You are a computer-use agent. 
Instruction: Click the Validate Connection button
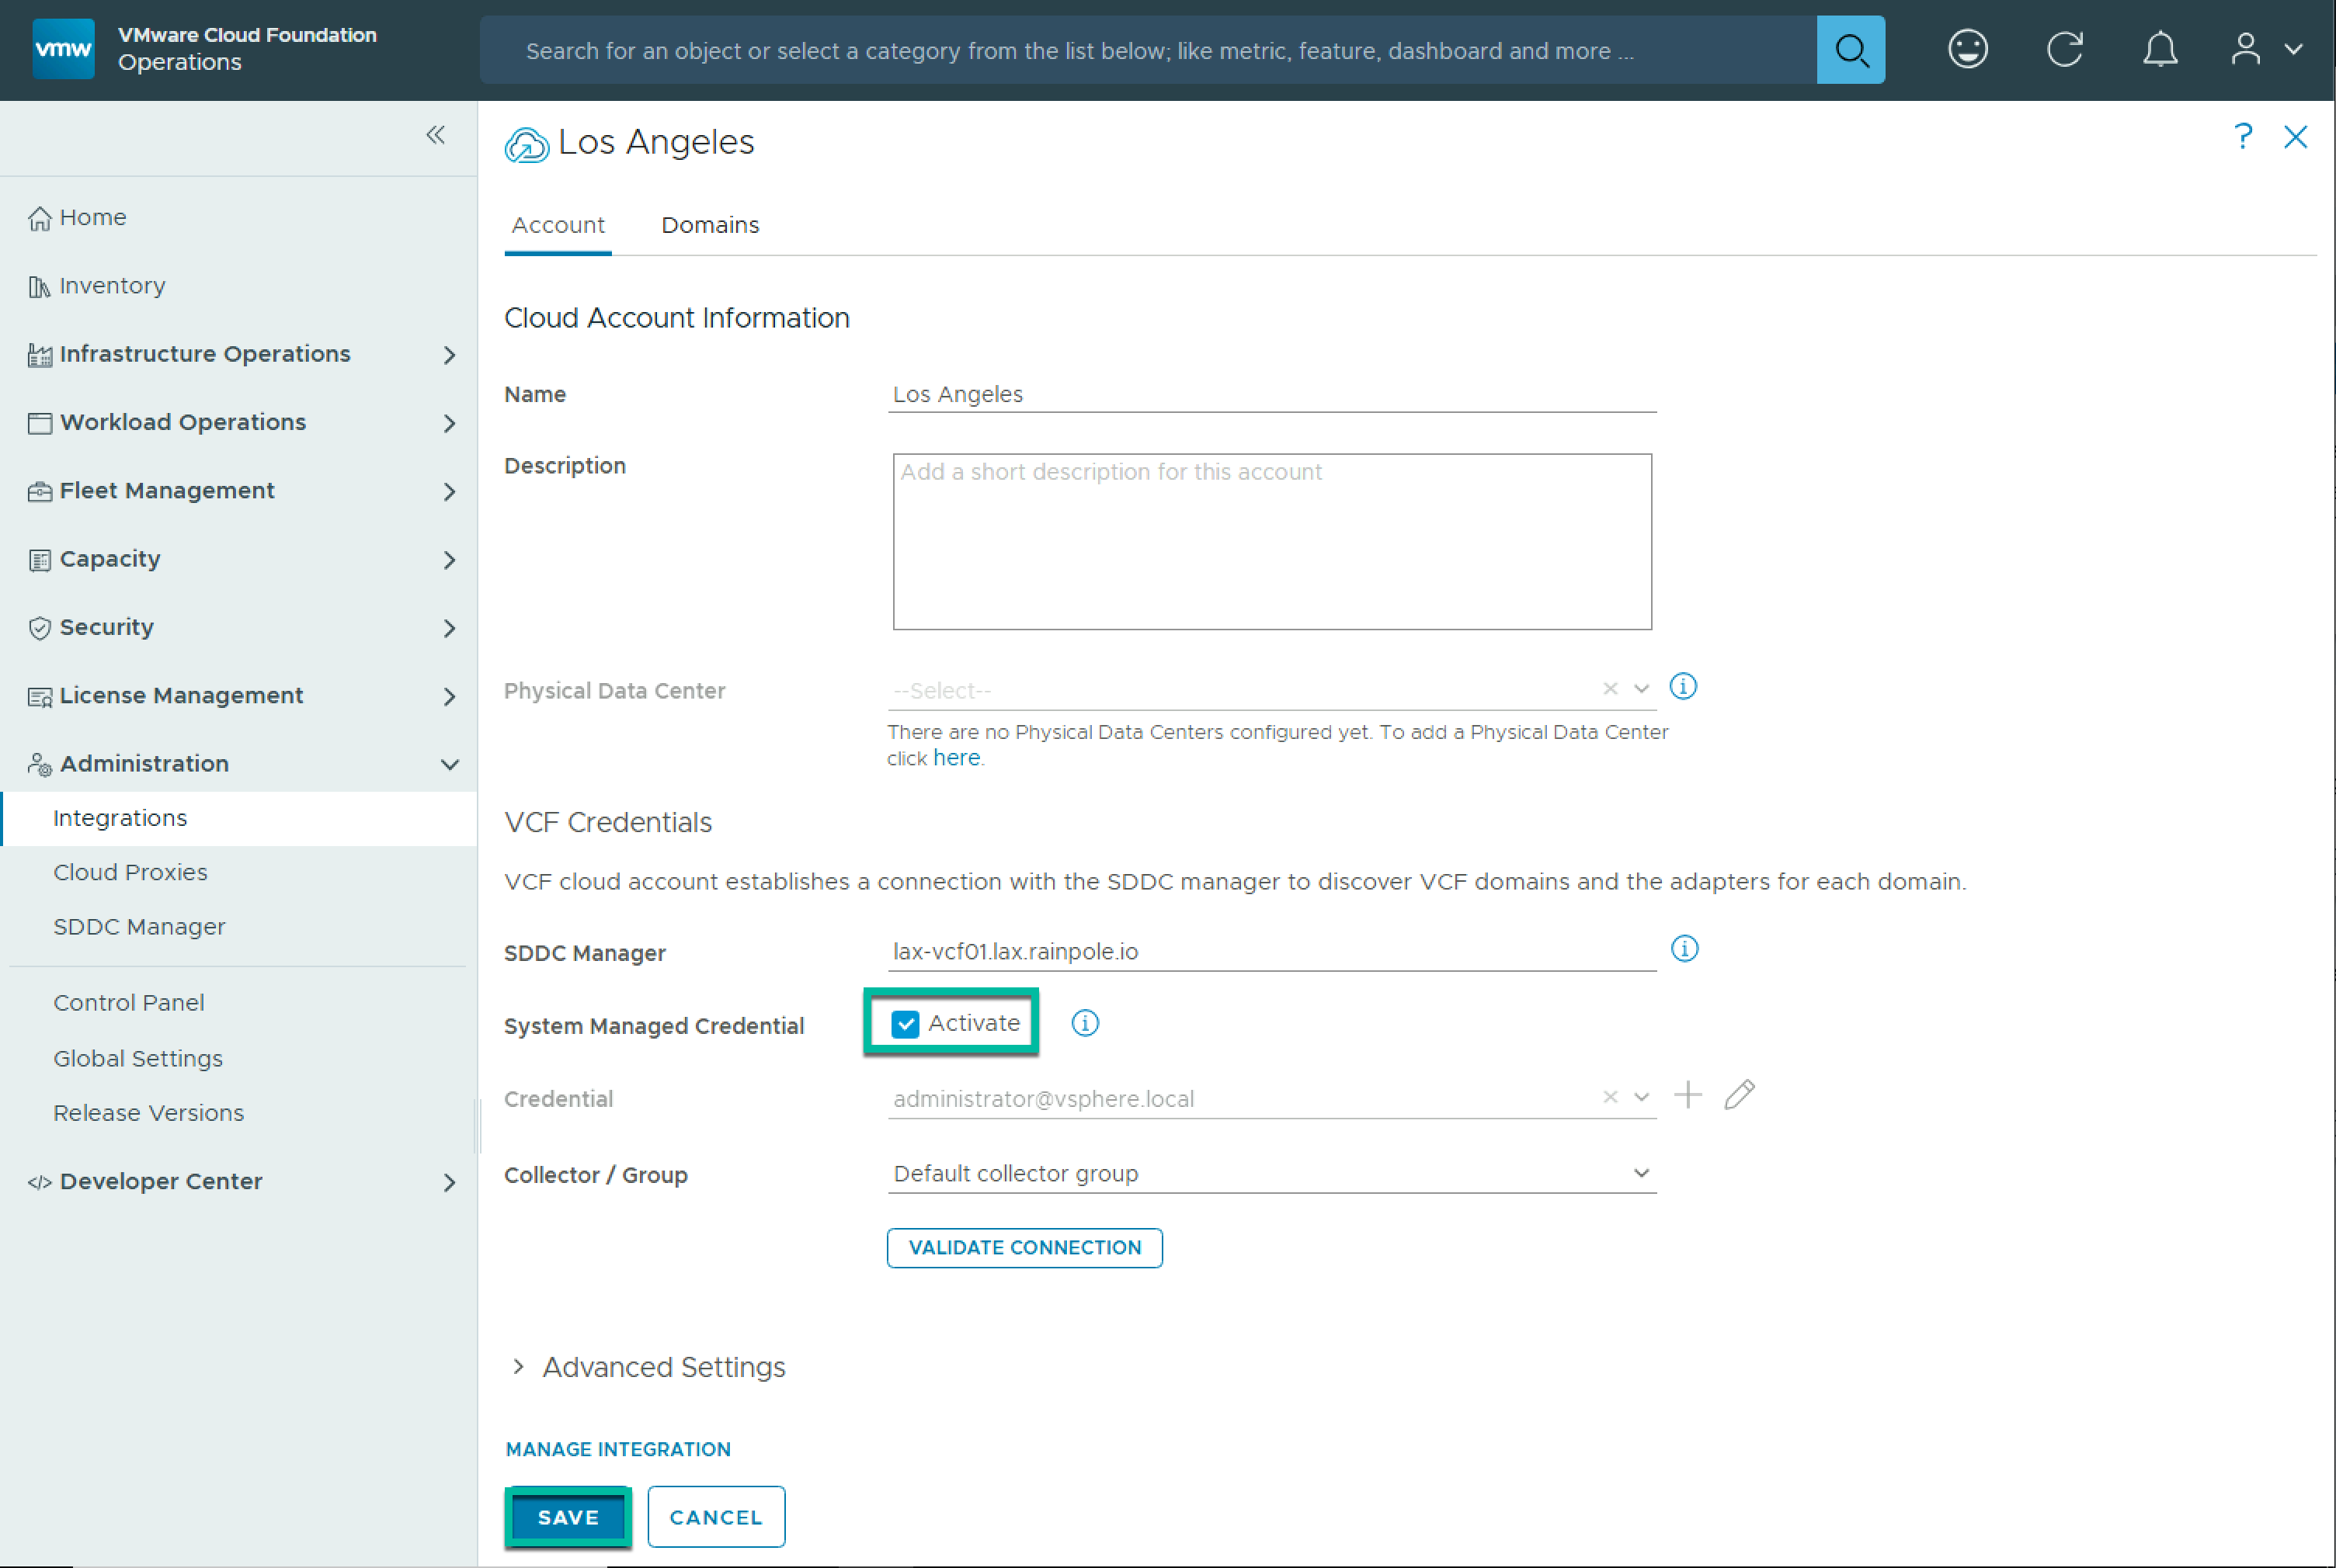click(x=1024, y=1248)
